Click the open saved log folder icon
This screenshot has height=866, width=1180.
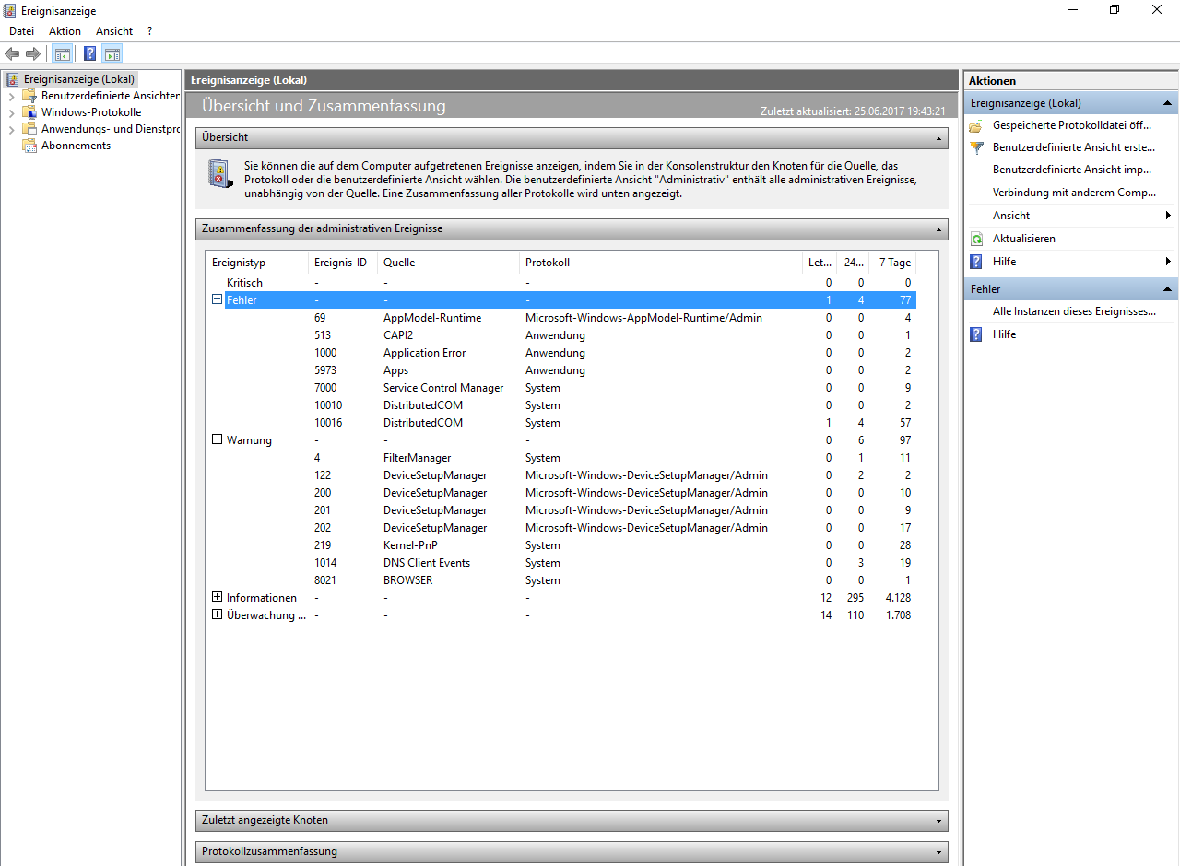tap(977, 125)
